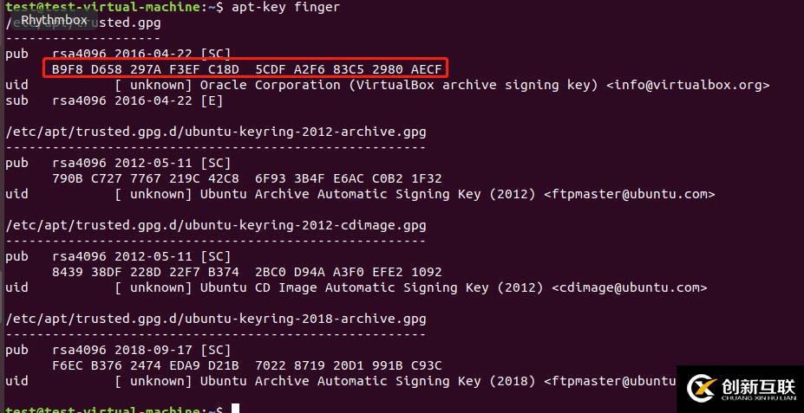Click the pub rsa4096 2016-04-22 [SC] line

pyautogui.click(x=118, y=54)
